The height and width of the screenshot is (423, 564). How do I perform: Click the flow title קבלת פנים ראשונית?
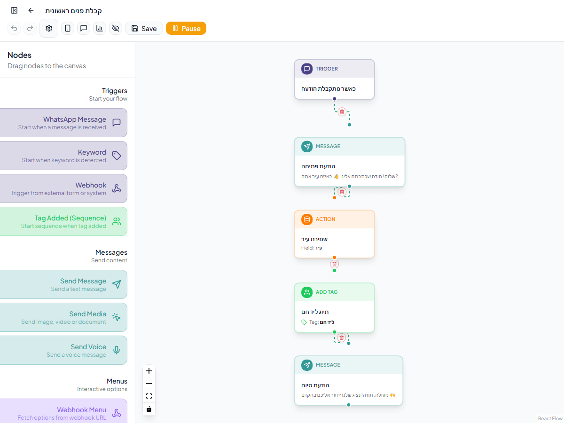(x=73, y=10)
